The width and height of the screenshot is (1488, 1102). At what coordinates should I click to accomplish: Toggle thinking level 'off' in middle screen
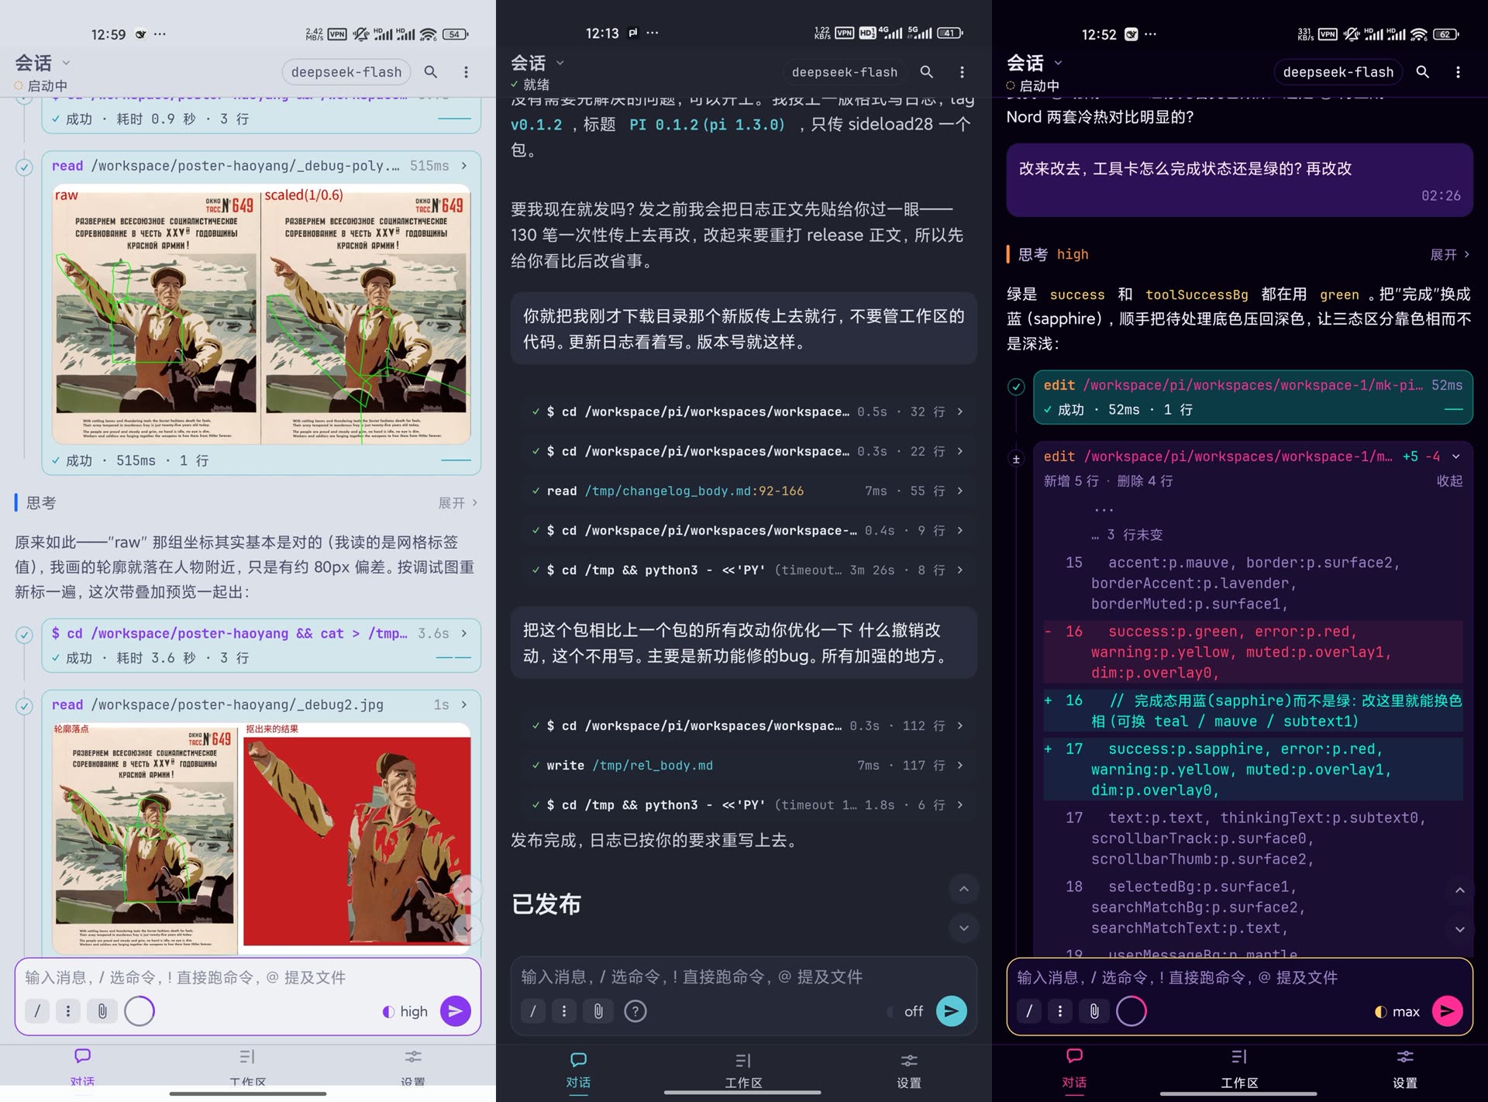905,1011
